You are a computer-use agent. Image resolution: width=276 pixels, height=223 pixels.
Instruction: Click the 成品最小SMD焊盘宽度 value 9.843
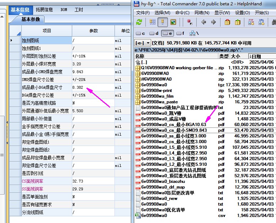(93, 72)
